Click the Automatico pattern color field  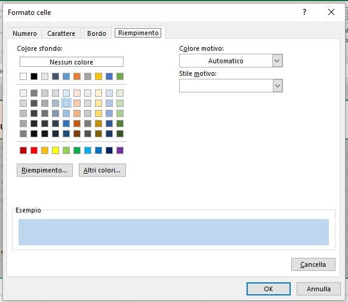[x=226, y=60]
